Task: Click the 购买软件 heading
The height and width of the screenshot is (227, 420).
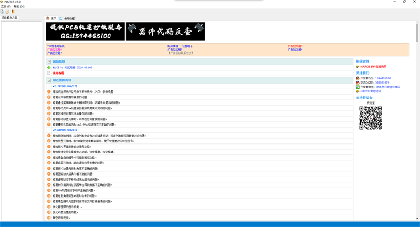Action: tap(362, 61)
